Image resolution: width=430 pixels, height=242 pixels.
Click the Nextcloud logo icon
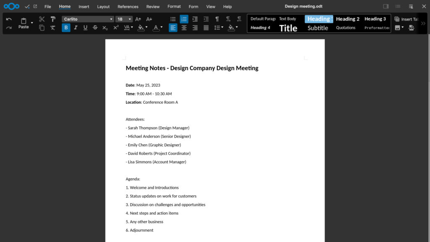coord(11,6)
